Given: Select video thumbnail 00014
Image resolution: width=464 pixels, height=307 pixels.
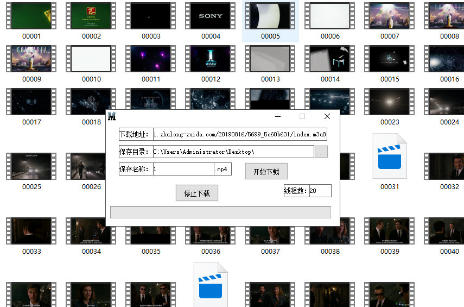Looking at the screenshot, I should tap(329, 59).
